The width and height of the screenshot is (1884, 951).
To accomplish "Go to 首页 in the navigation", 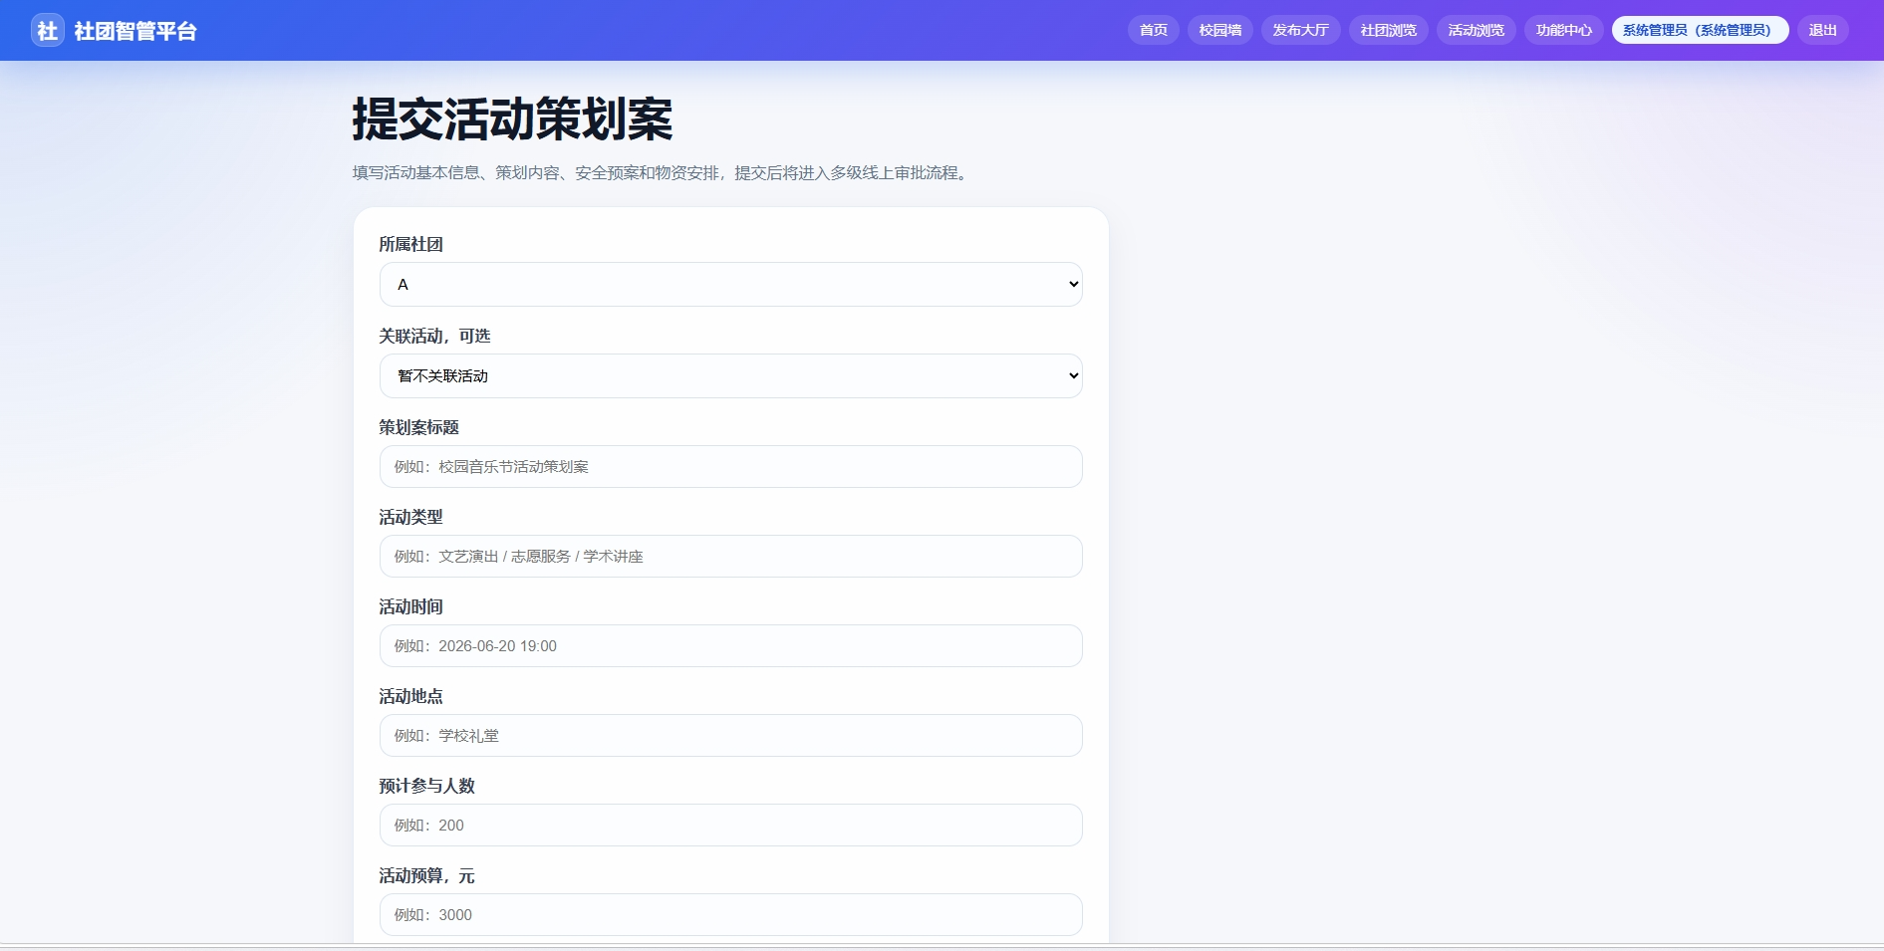I will tap(1154, 30).
